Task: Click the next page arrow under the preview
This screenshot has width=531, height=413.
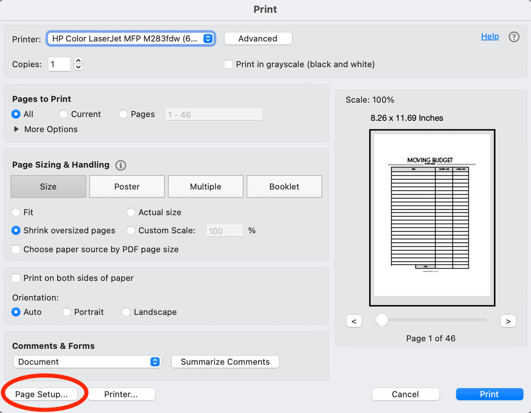Action: point(508,321)
